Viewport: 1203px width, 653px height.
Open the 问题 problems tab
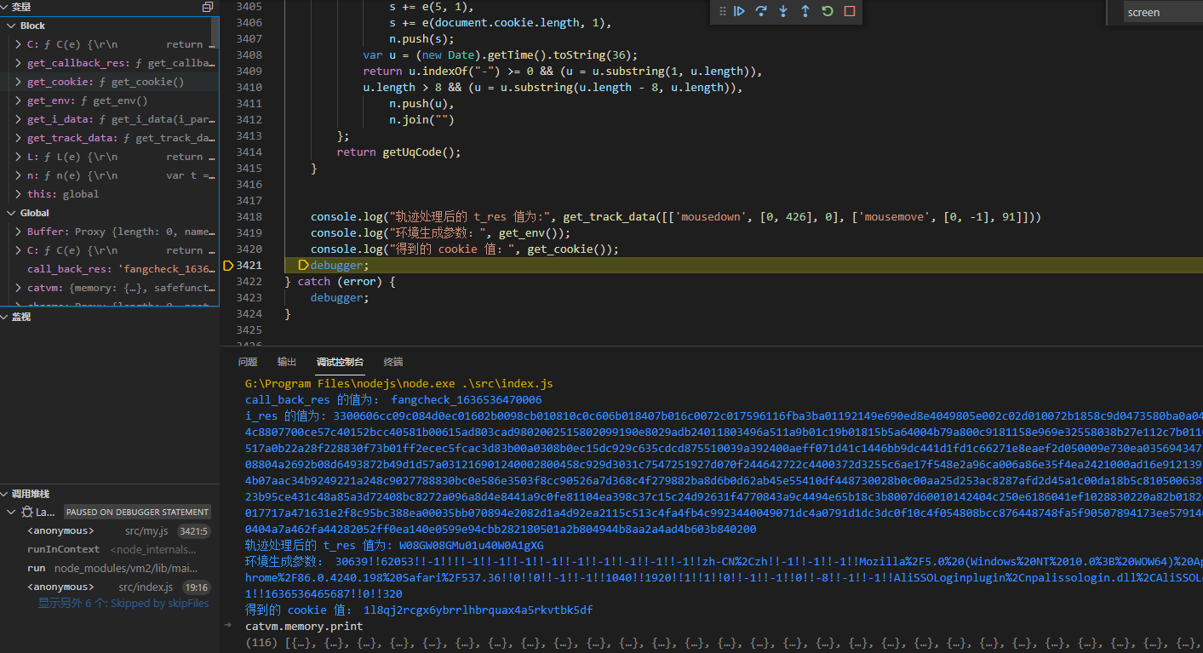pos(248,362)
